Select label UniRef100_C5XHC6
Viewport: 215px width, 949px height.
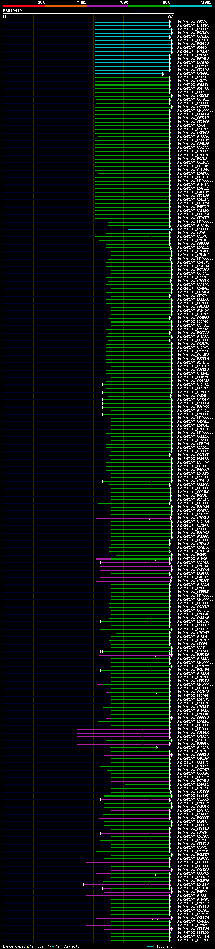(192, 122)
